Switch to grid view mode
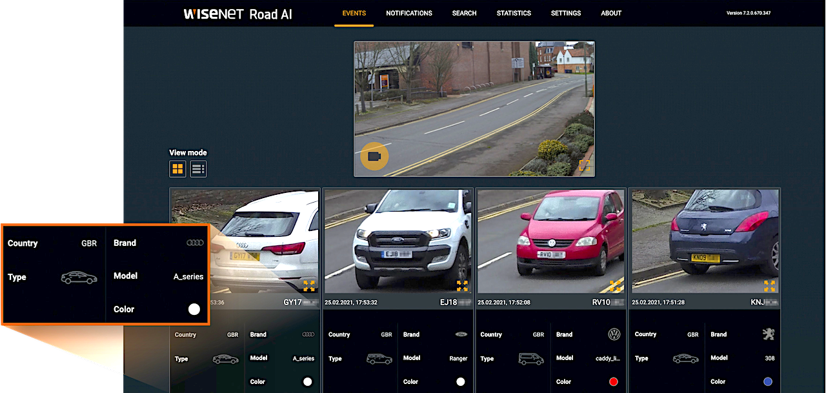 tap(177, 169)
